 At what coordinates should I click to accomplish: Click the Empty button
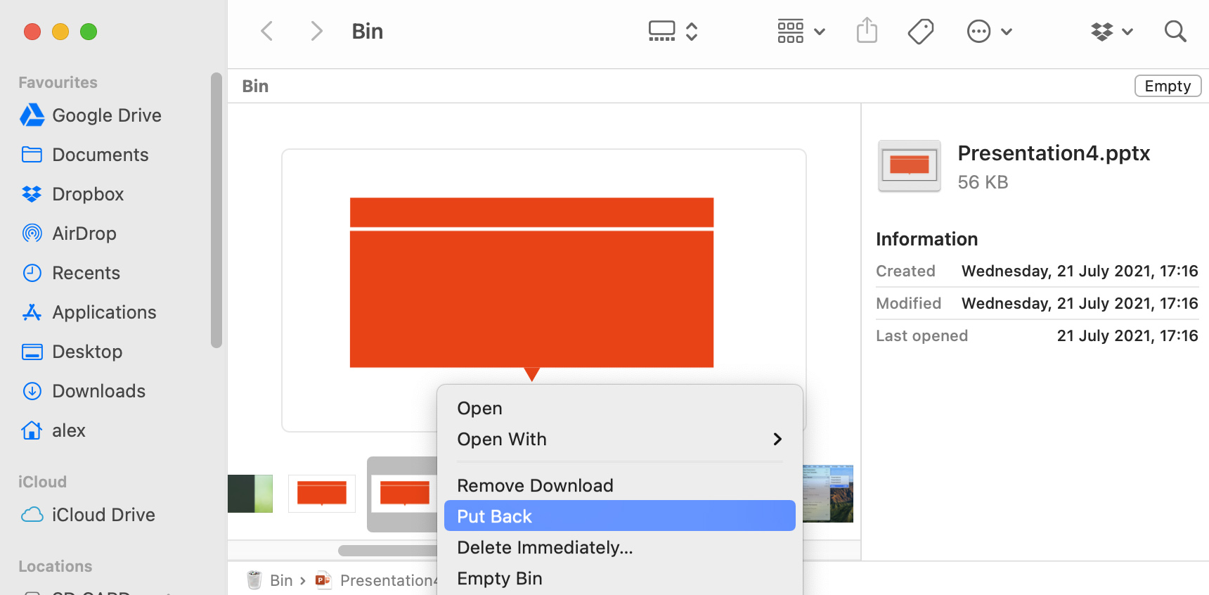[x=1167, y=86]
